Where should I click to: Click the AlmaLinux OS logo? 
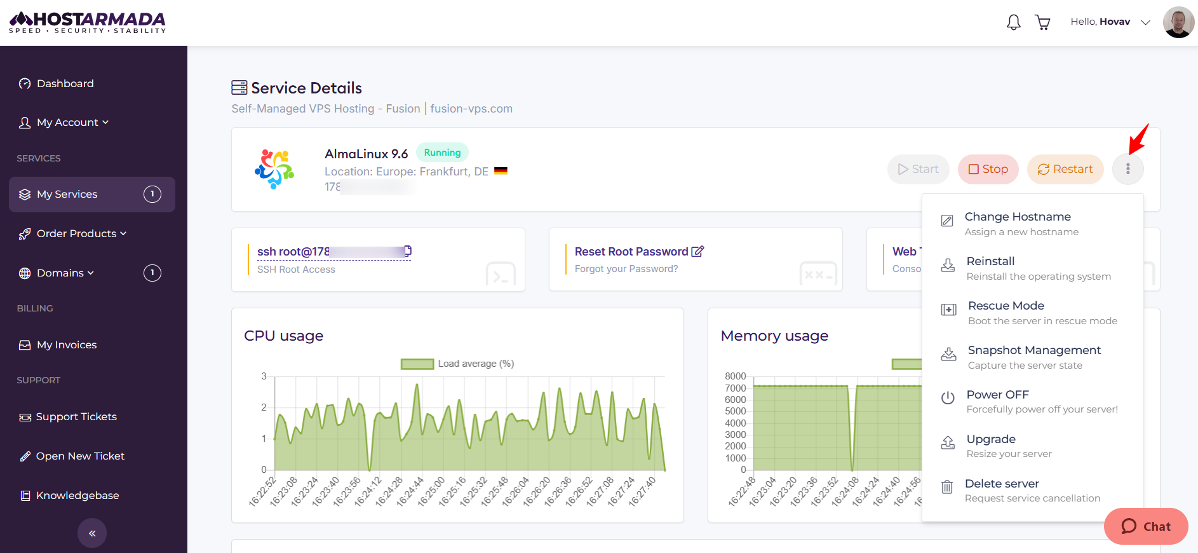click(x=274, y=169)
